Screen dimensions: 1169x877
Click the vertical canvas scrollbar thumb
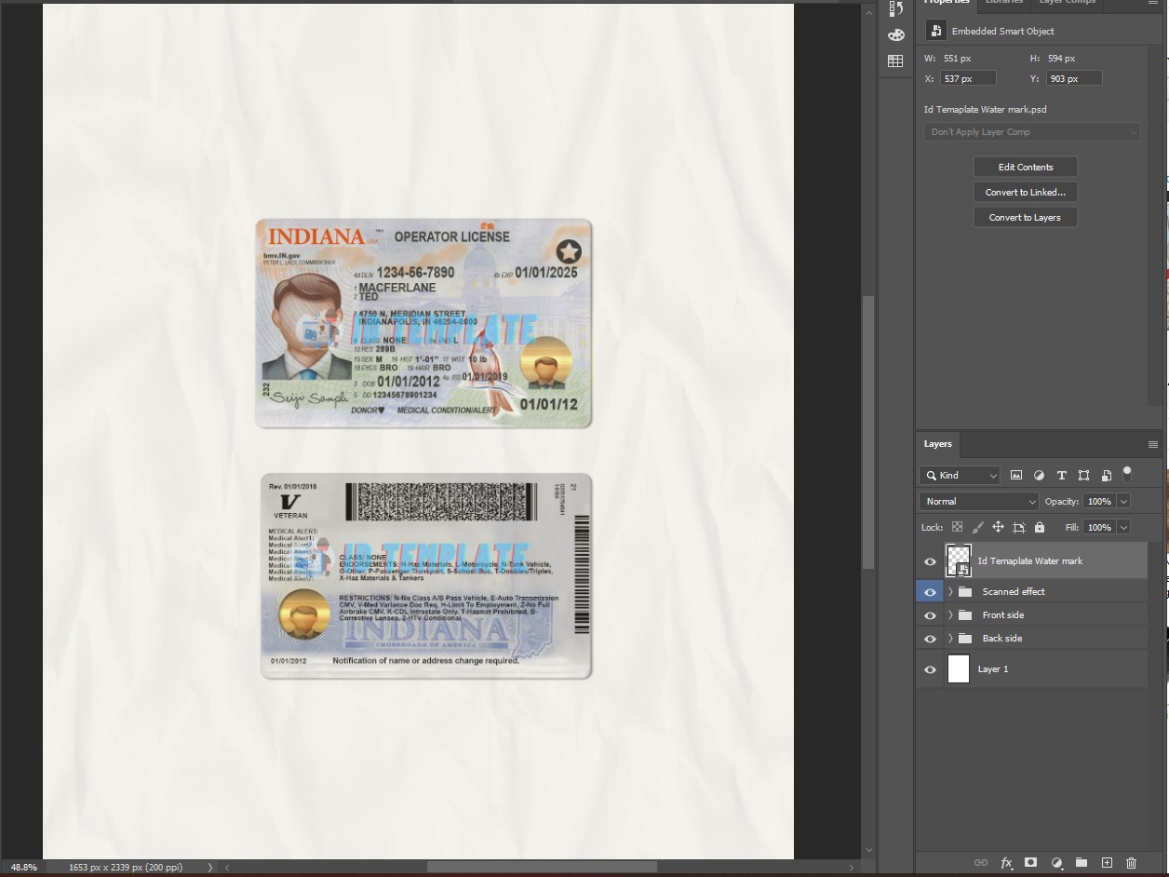pos(868,433)
